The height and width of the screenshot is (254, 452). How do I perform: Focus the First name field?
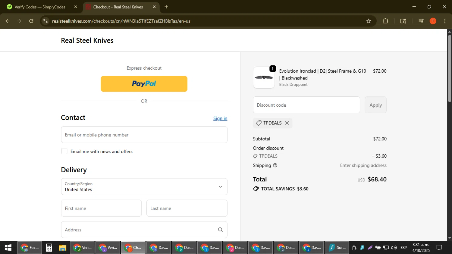tap(101, 208)
